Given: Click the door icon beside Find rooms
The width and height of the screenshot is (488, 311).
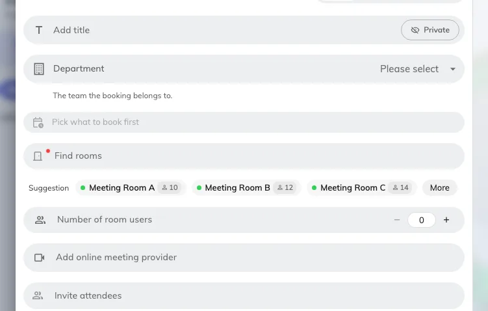Looking at the screenshot, I should click(38, 156).
